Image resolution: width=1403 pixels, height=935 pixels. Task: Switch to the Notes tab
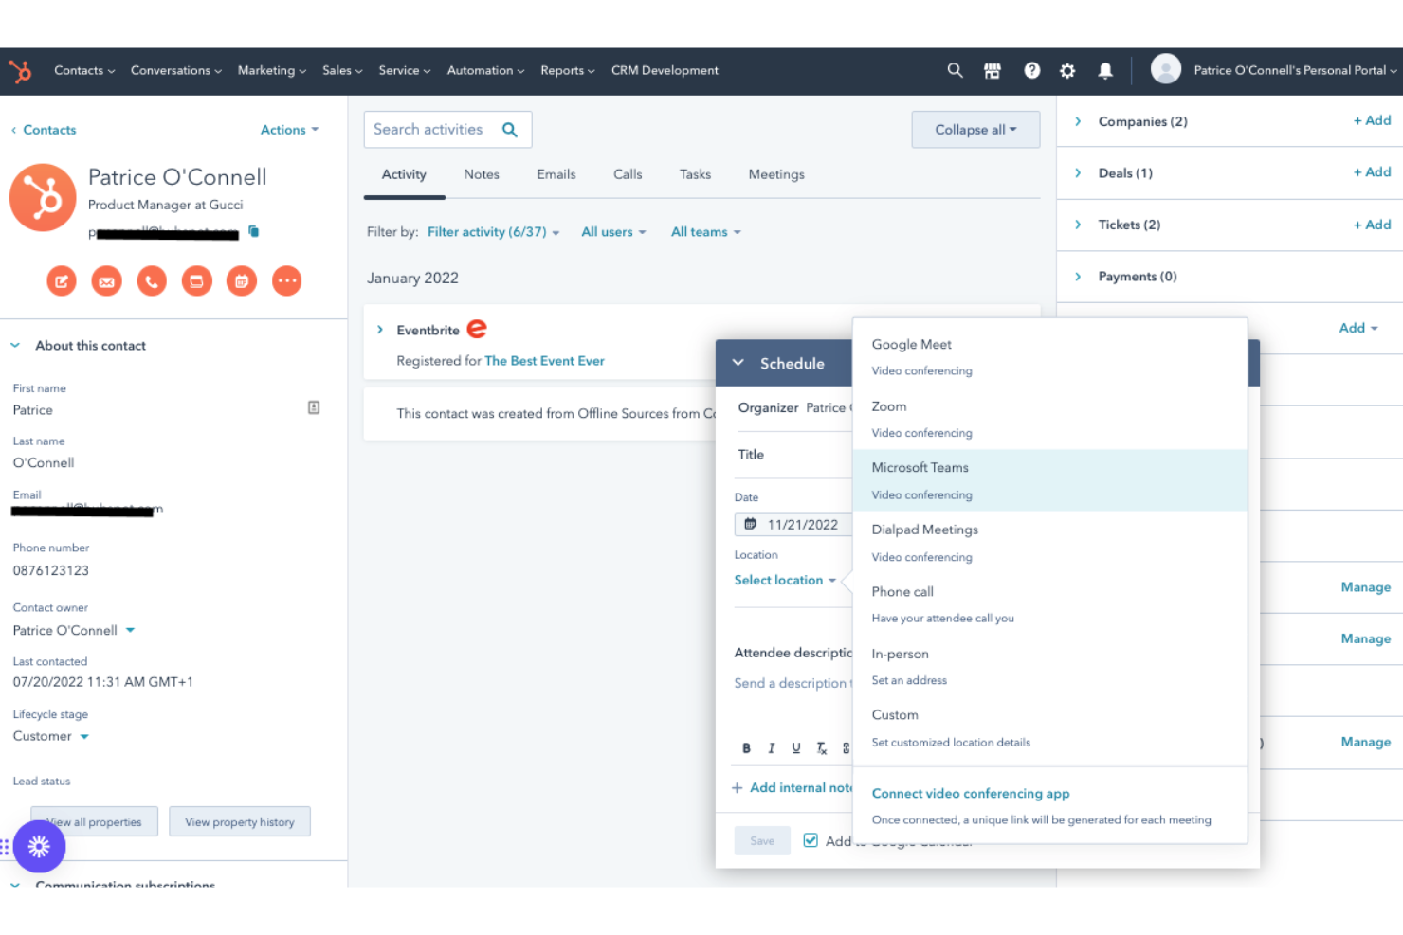[x=482, y=174]
